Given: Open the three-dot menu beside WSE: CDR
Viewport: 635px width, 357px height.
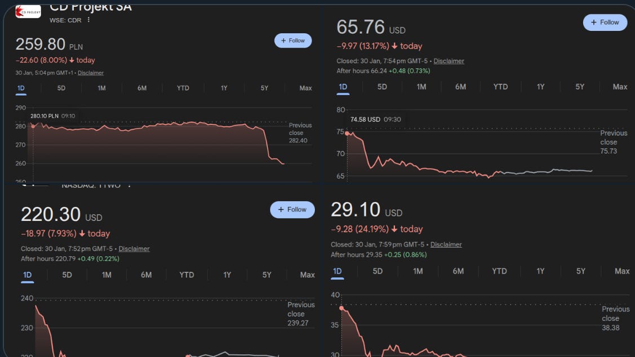Looking at the screenshot, I should click(x=88, y=20).
